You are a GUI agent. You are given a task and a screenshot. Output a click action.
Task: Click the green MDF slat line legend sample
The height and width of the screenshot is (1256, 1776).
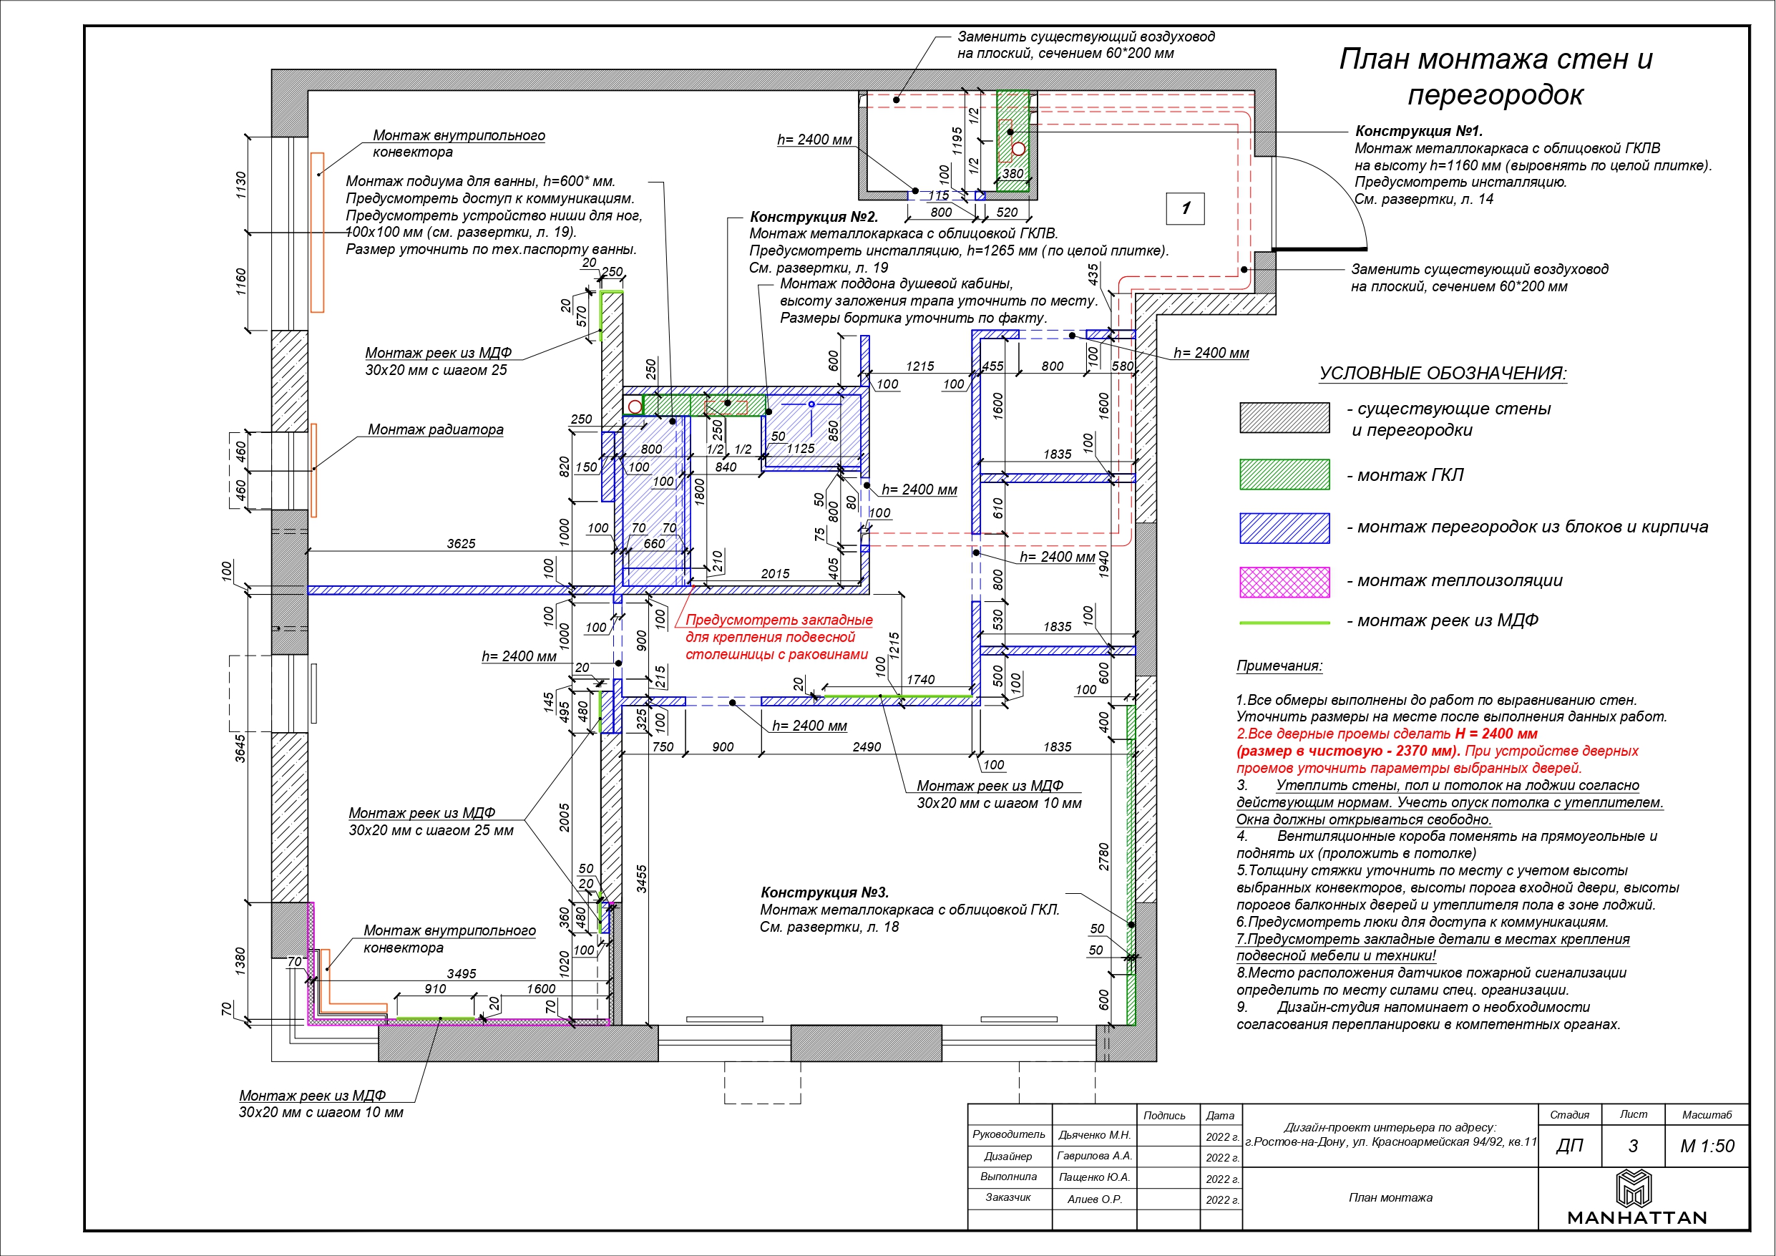pos(1284,622)
